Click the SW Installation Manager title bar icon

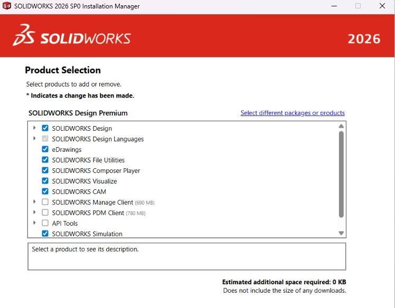click(7, 6)
